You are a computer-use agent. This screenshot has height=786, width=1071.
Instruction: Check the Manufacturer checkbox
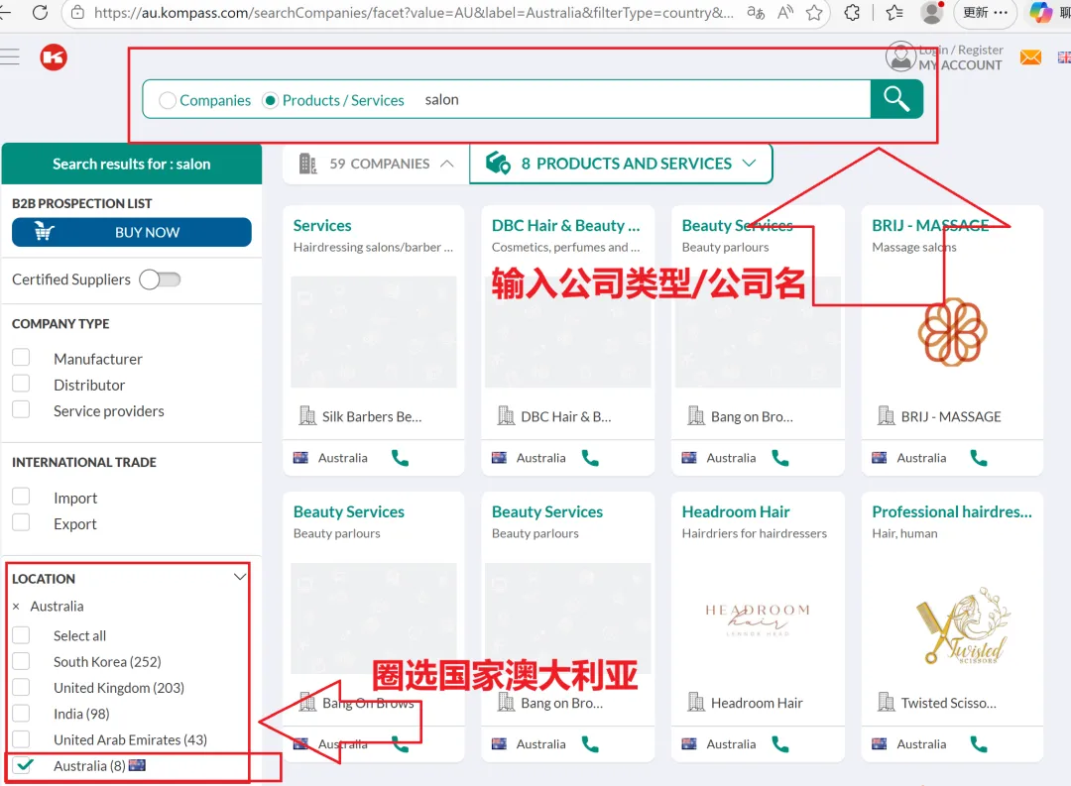pos(22,358)
